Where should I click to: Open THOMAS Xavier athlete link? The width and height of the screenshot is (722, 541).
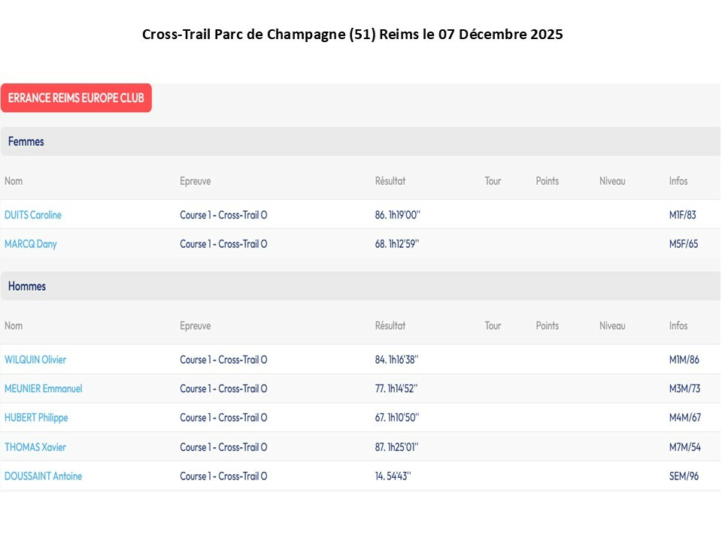pos(35,447)
